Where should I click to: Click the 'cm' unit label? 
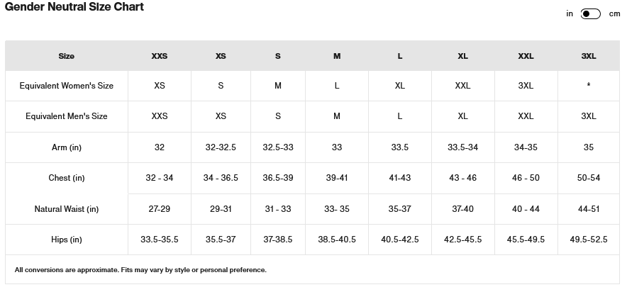(x=614, y=14)
